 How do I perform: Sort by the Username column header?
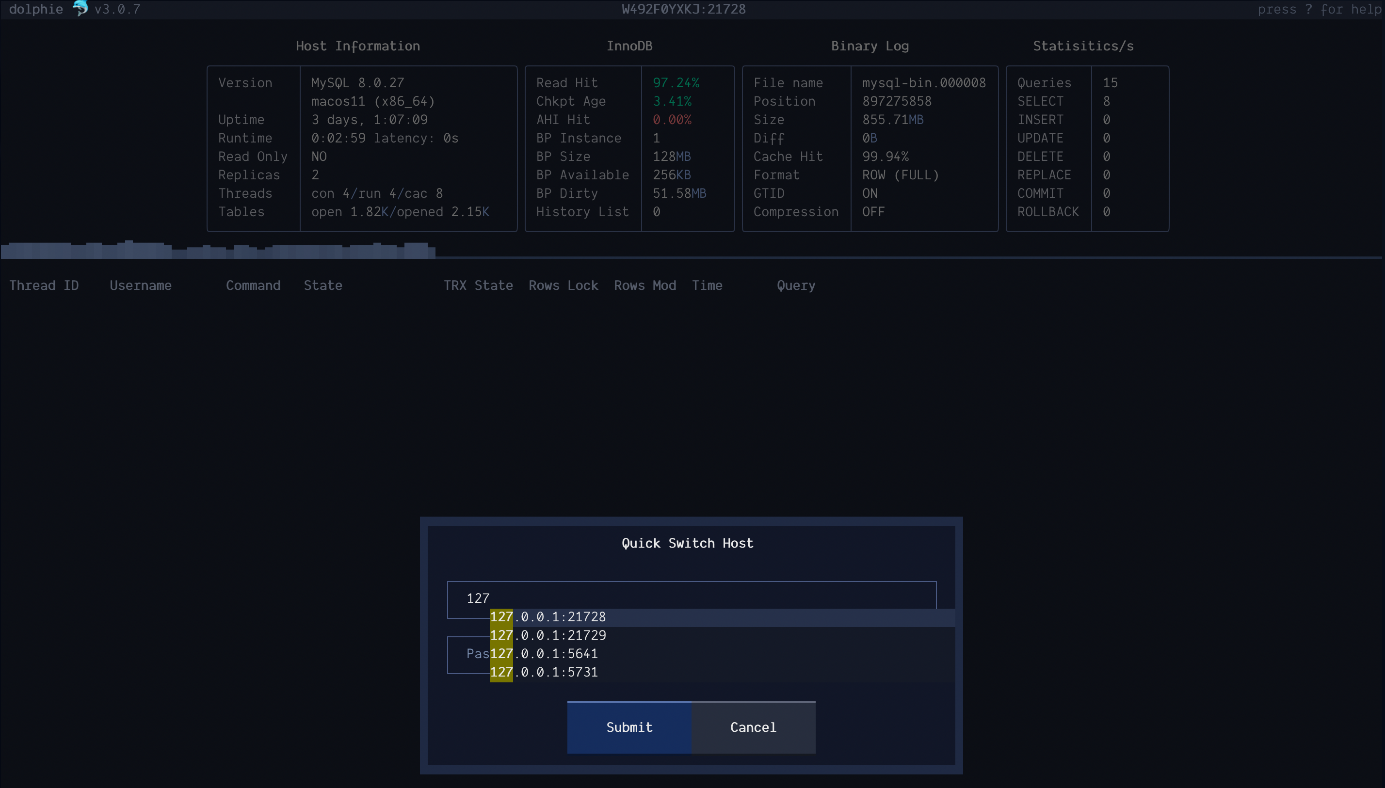(x=141, y=285)
